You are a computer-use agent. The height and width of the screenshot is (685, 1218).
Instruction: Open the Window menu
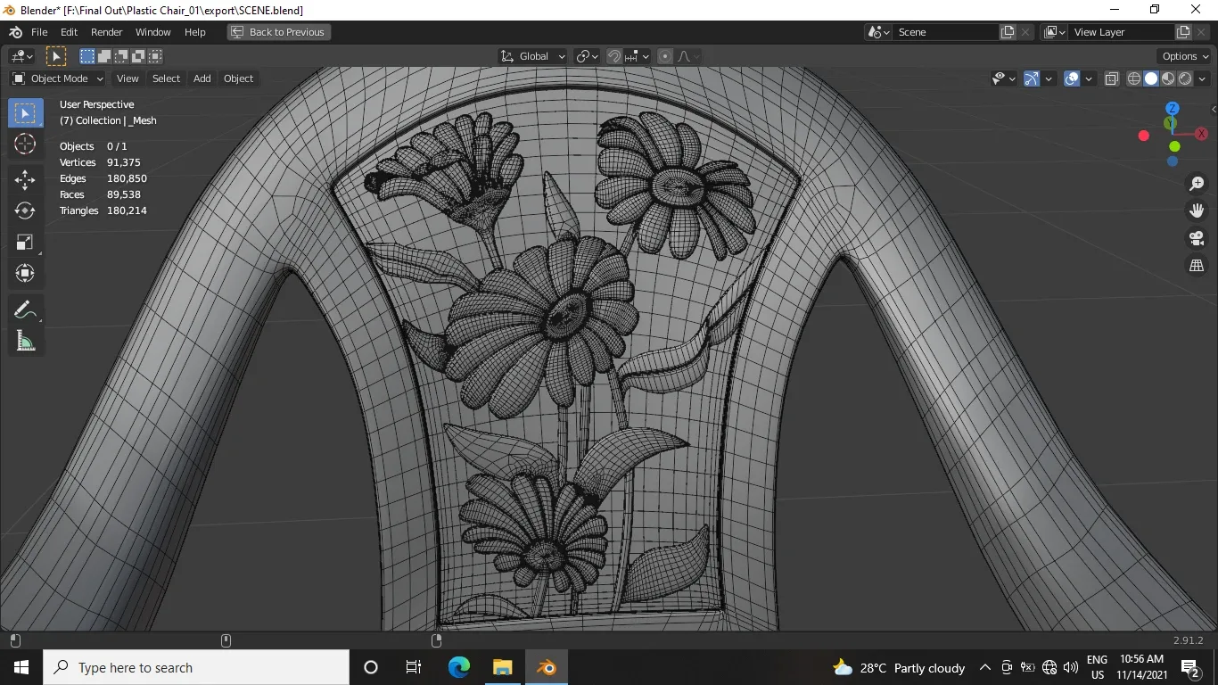[x=152, y=32]
